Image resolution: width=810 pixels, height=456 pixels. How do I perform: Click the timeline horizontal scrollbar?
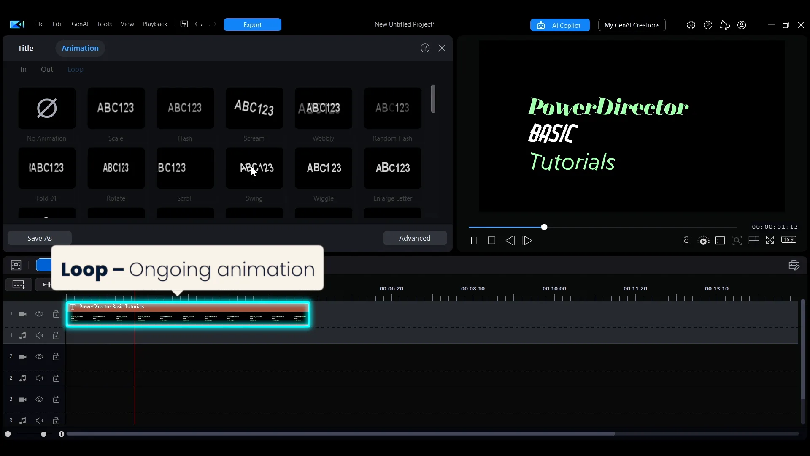[x=340, y=434]
